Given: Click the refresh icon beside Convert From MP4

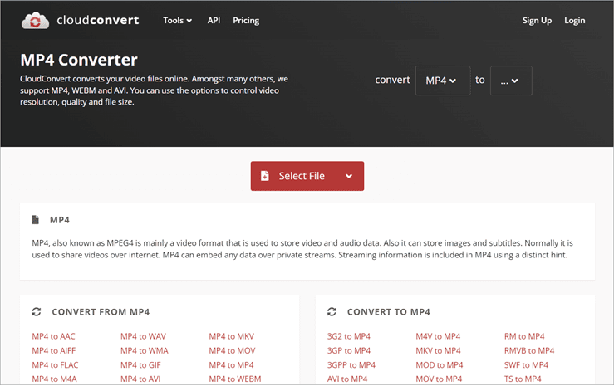Looking at the screenshot, I should click(36, 312).
